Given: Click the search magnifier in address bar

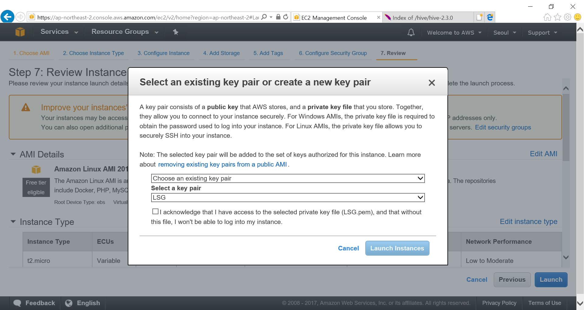Looking at the screenshot, I should (x=264, y=17).
